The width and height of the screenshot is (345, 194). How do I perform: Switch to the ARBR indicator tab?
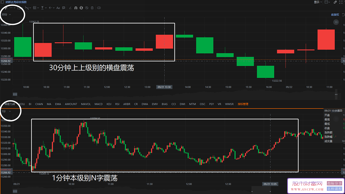pyautogui.click(x=127, y=104)
